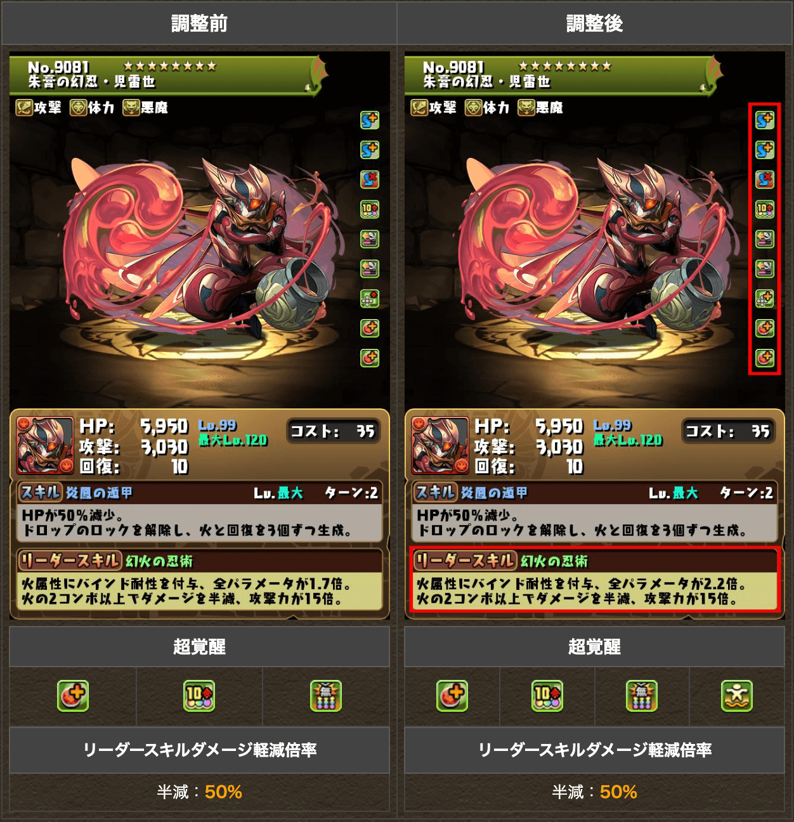Viewport: 794px width, 822px height.
Task: Open the monster portrait thumbnail in 調整後 stats panel
Action: pyautogui.click(x=440, y=445)
